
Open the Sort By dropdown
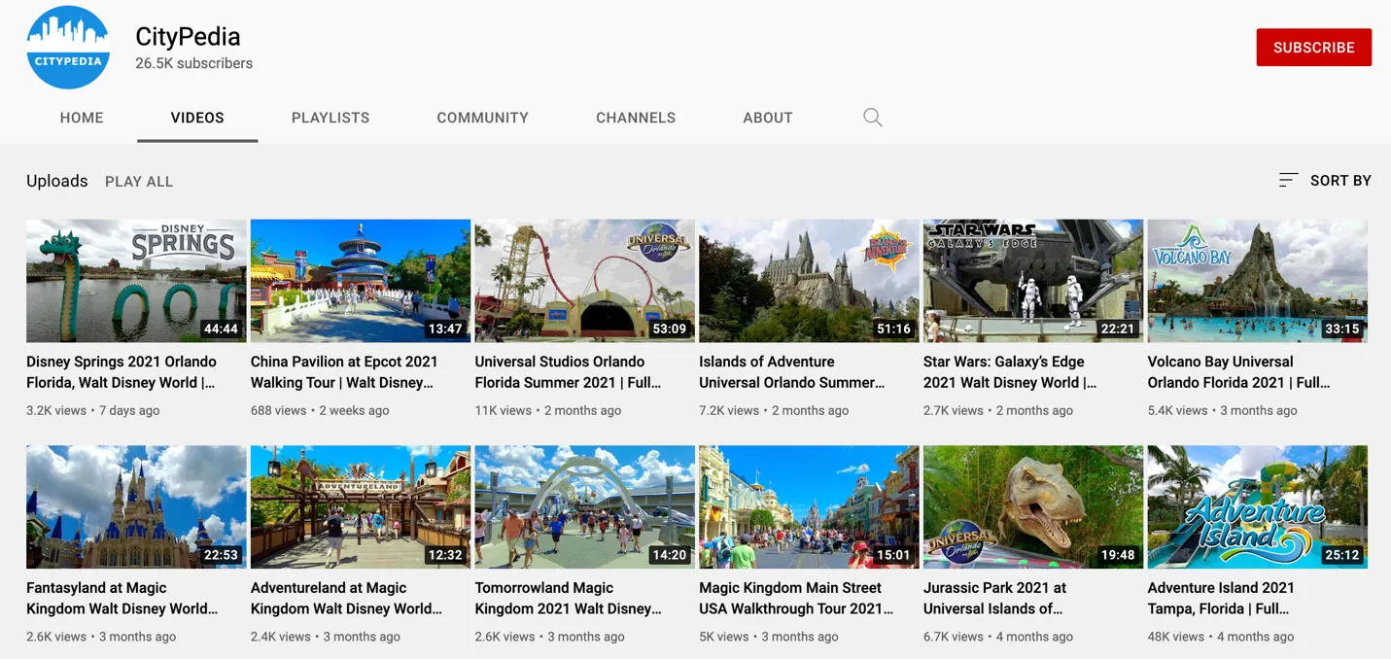coord(1339,181)
